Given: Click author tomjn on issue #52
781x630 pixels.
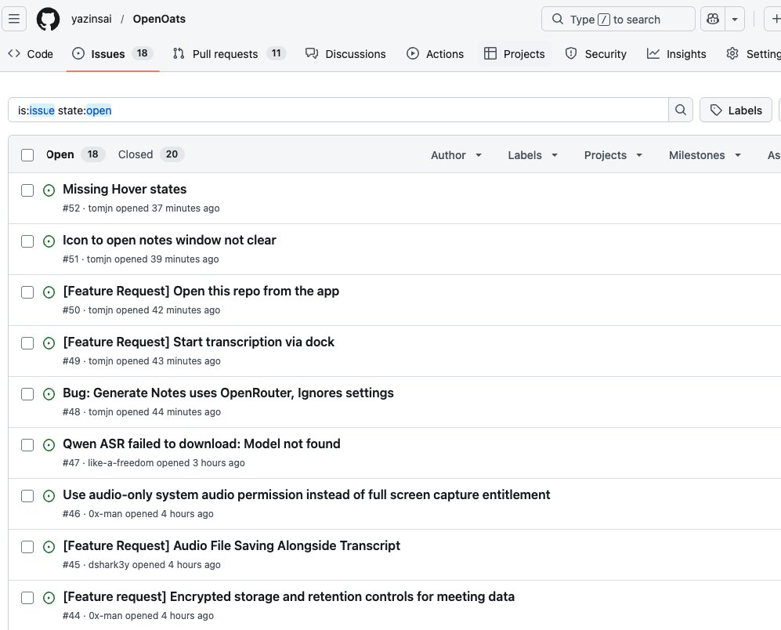Looking at the screenshot, I should coord(100,208).
